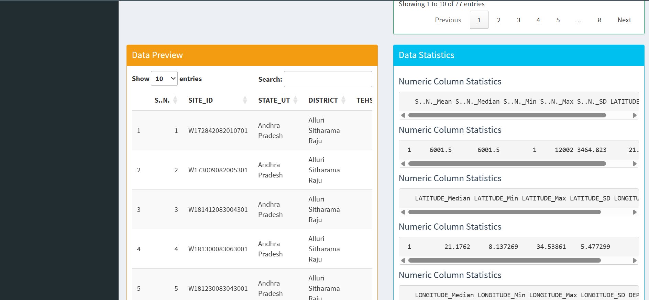Click right scroll arrow under 21.1762 values
The image size is (649, 300).
(x=635, y=261)
